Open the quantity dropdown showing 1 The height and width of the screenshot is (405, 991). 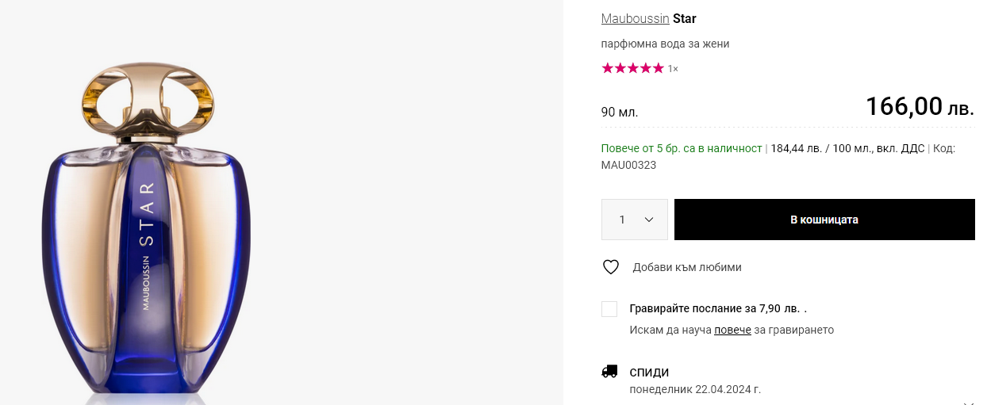pos(634,220)
